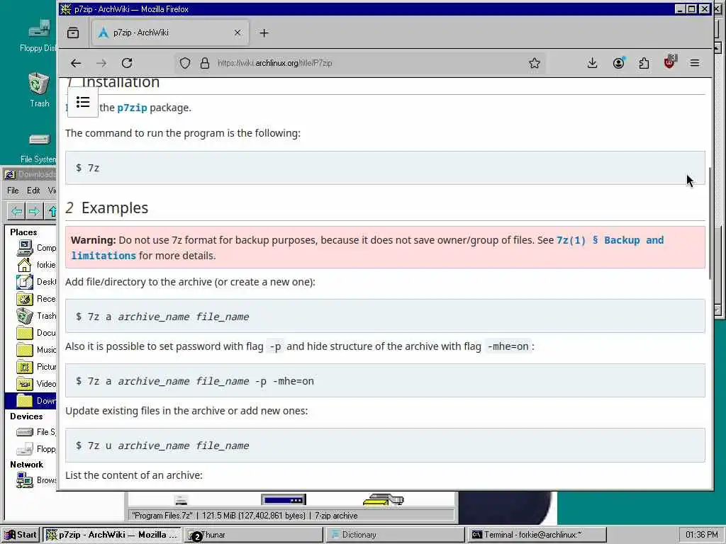This screenshot has height=544, width=726.
Task: Open the tracking protection shield icon
Action: coord(185,63)
